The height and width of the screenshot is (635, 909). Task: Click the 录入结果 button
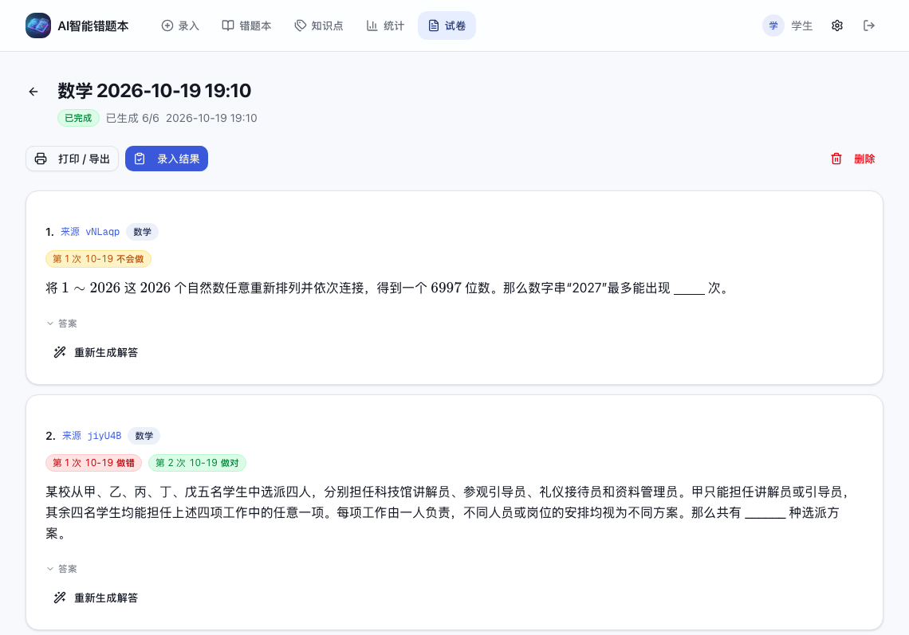coord(167,159)
